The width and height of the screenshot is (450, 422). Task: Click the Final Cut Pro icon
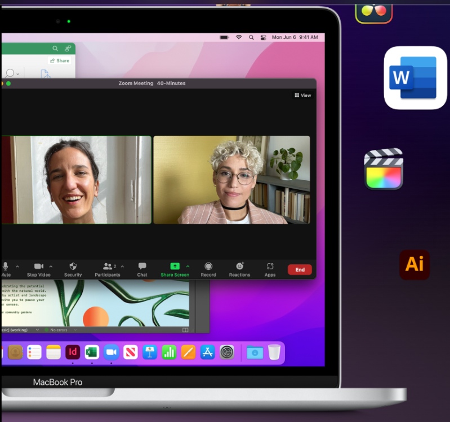click(x=384, y=169)
